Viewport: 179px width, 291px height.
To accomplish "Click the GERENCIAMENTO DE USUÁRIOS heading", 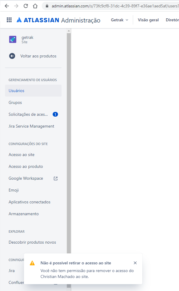I will [33, 80].
